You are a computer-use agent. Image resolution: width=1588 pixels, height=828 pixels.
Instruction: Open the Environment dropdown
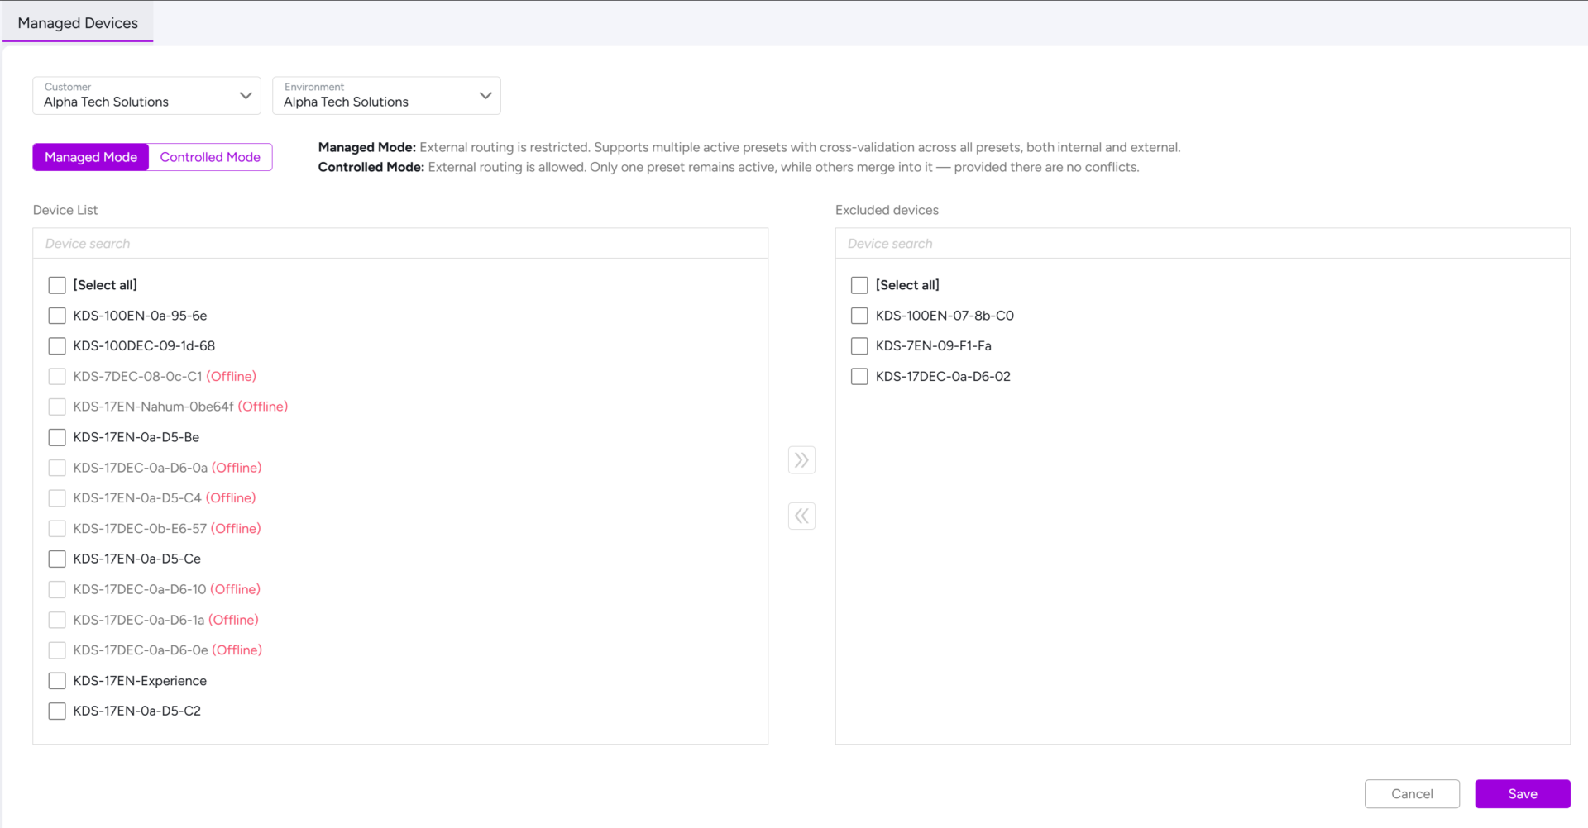coord(386,96)
